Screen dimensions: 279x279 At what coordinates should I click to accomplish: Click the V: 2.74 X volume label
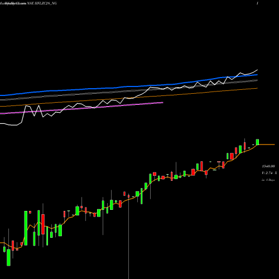pyautogui.click(x=269, y=173)
